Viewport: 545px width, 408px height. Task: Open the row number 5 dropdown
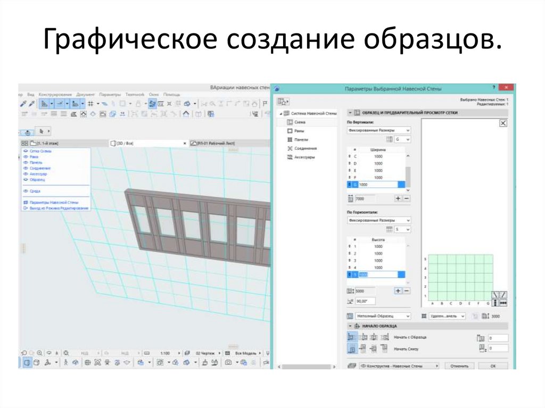[x=402, y=229]
